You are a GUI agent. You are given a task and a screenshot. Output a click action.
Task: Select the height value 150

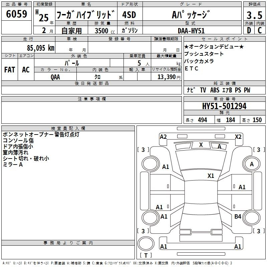point(257,120)
